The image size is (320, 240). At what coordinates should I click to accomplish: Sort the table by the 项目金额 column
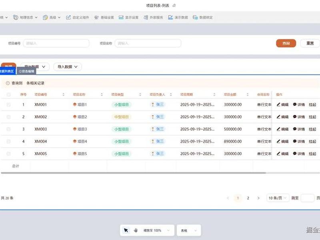[x=248, y=94]
